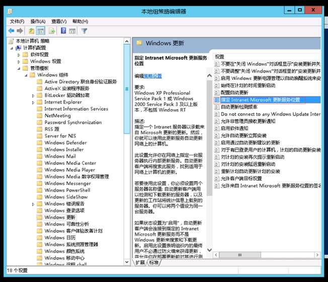Collapse the Windows 组件 tree node

26,75
